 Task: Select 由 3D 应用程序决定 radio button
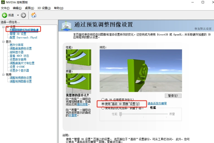point(103,100)
